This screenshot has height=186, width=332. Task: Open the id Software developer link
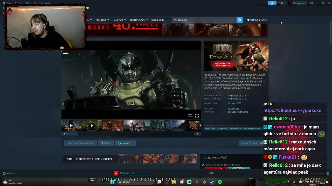[x=233, y=109]
